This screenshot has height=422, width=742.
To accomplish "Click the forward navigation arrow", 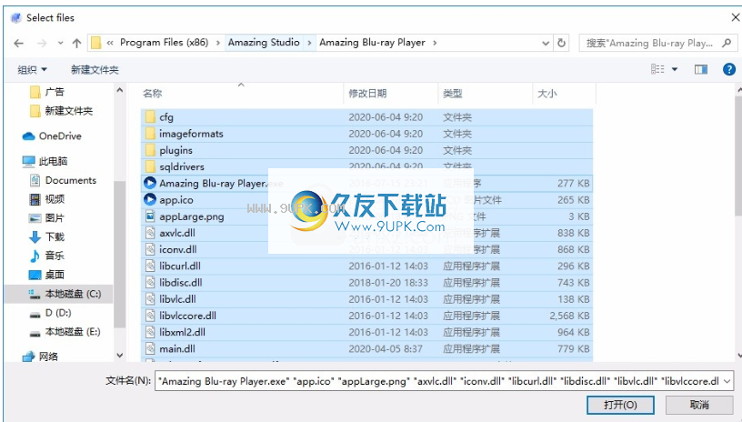I will (42, 43).
